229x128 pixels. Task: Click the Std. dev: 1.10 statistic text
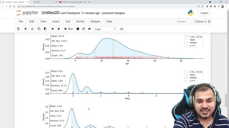tap(58, 76)
